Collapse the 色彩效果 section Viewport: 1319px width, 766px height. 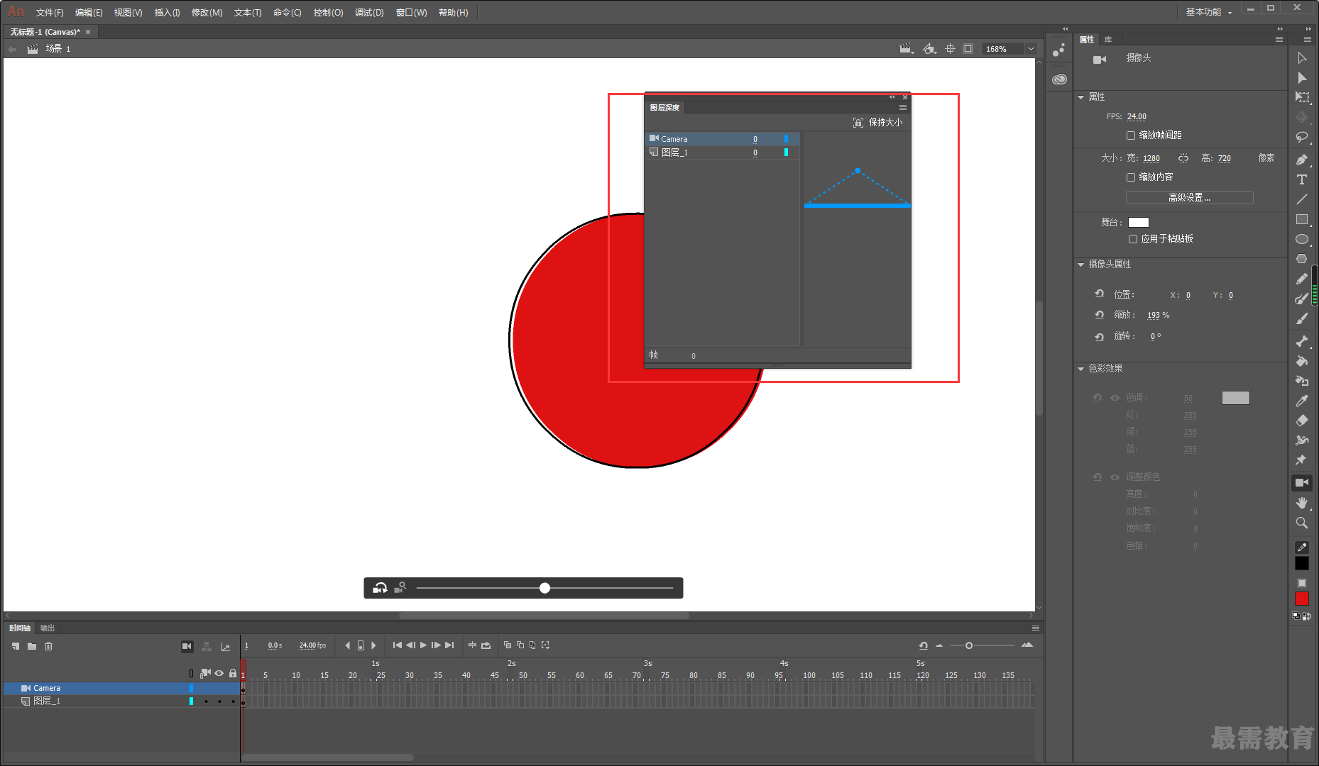(1081, 369)
